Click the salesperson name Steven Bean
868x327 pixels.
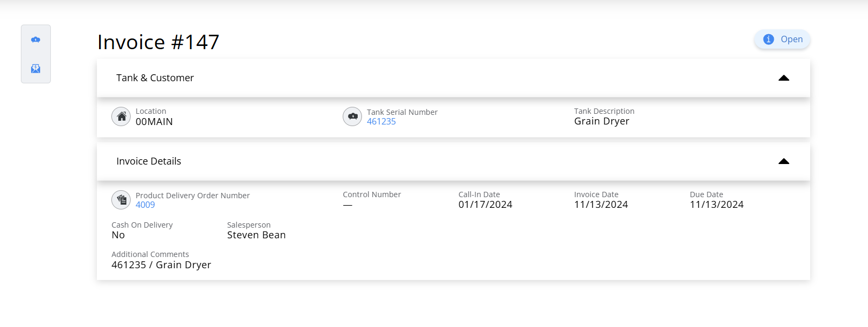(x=256, y=235)
